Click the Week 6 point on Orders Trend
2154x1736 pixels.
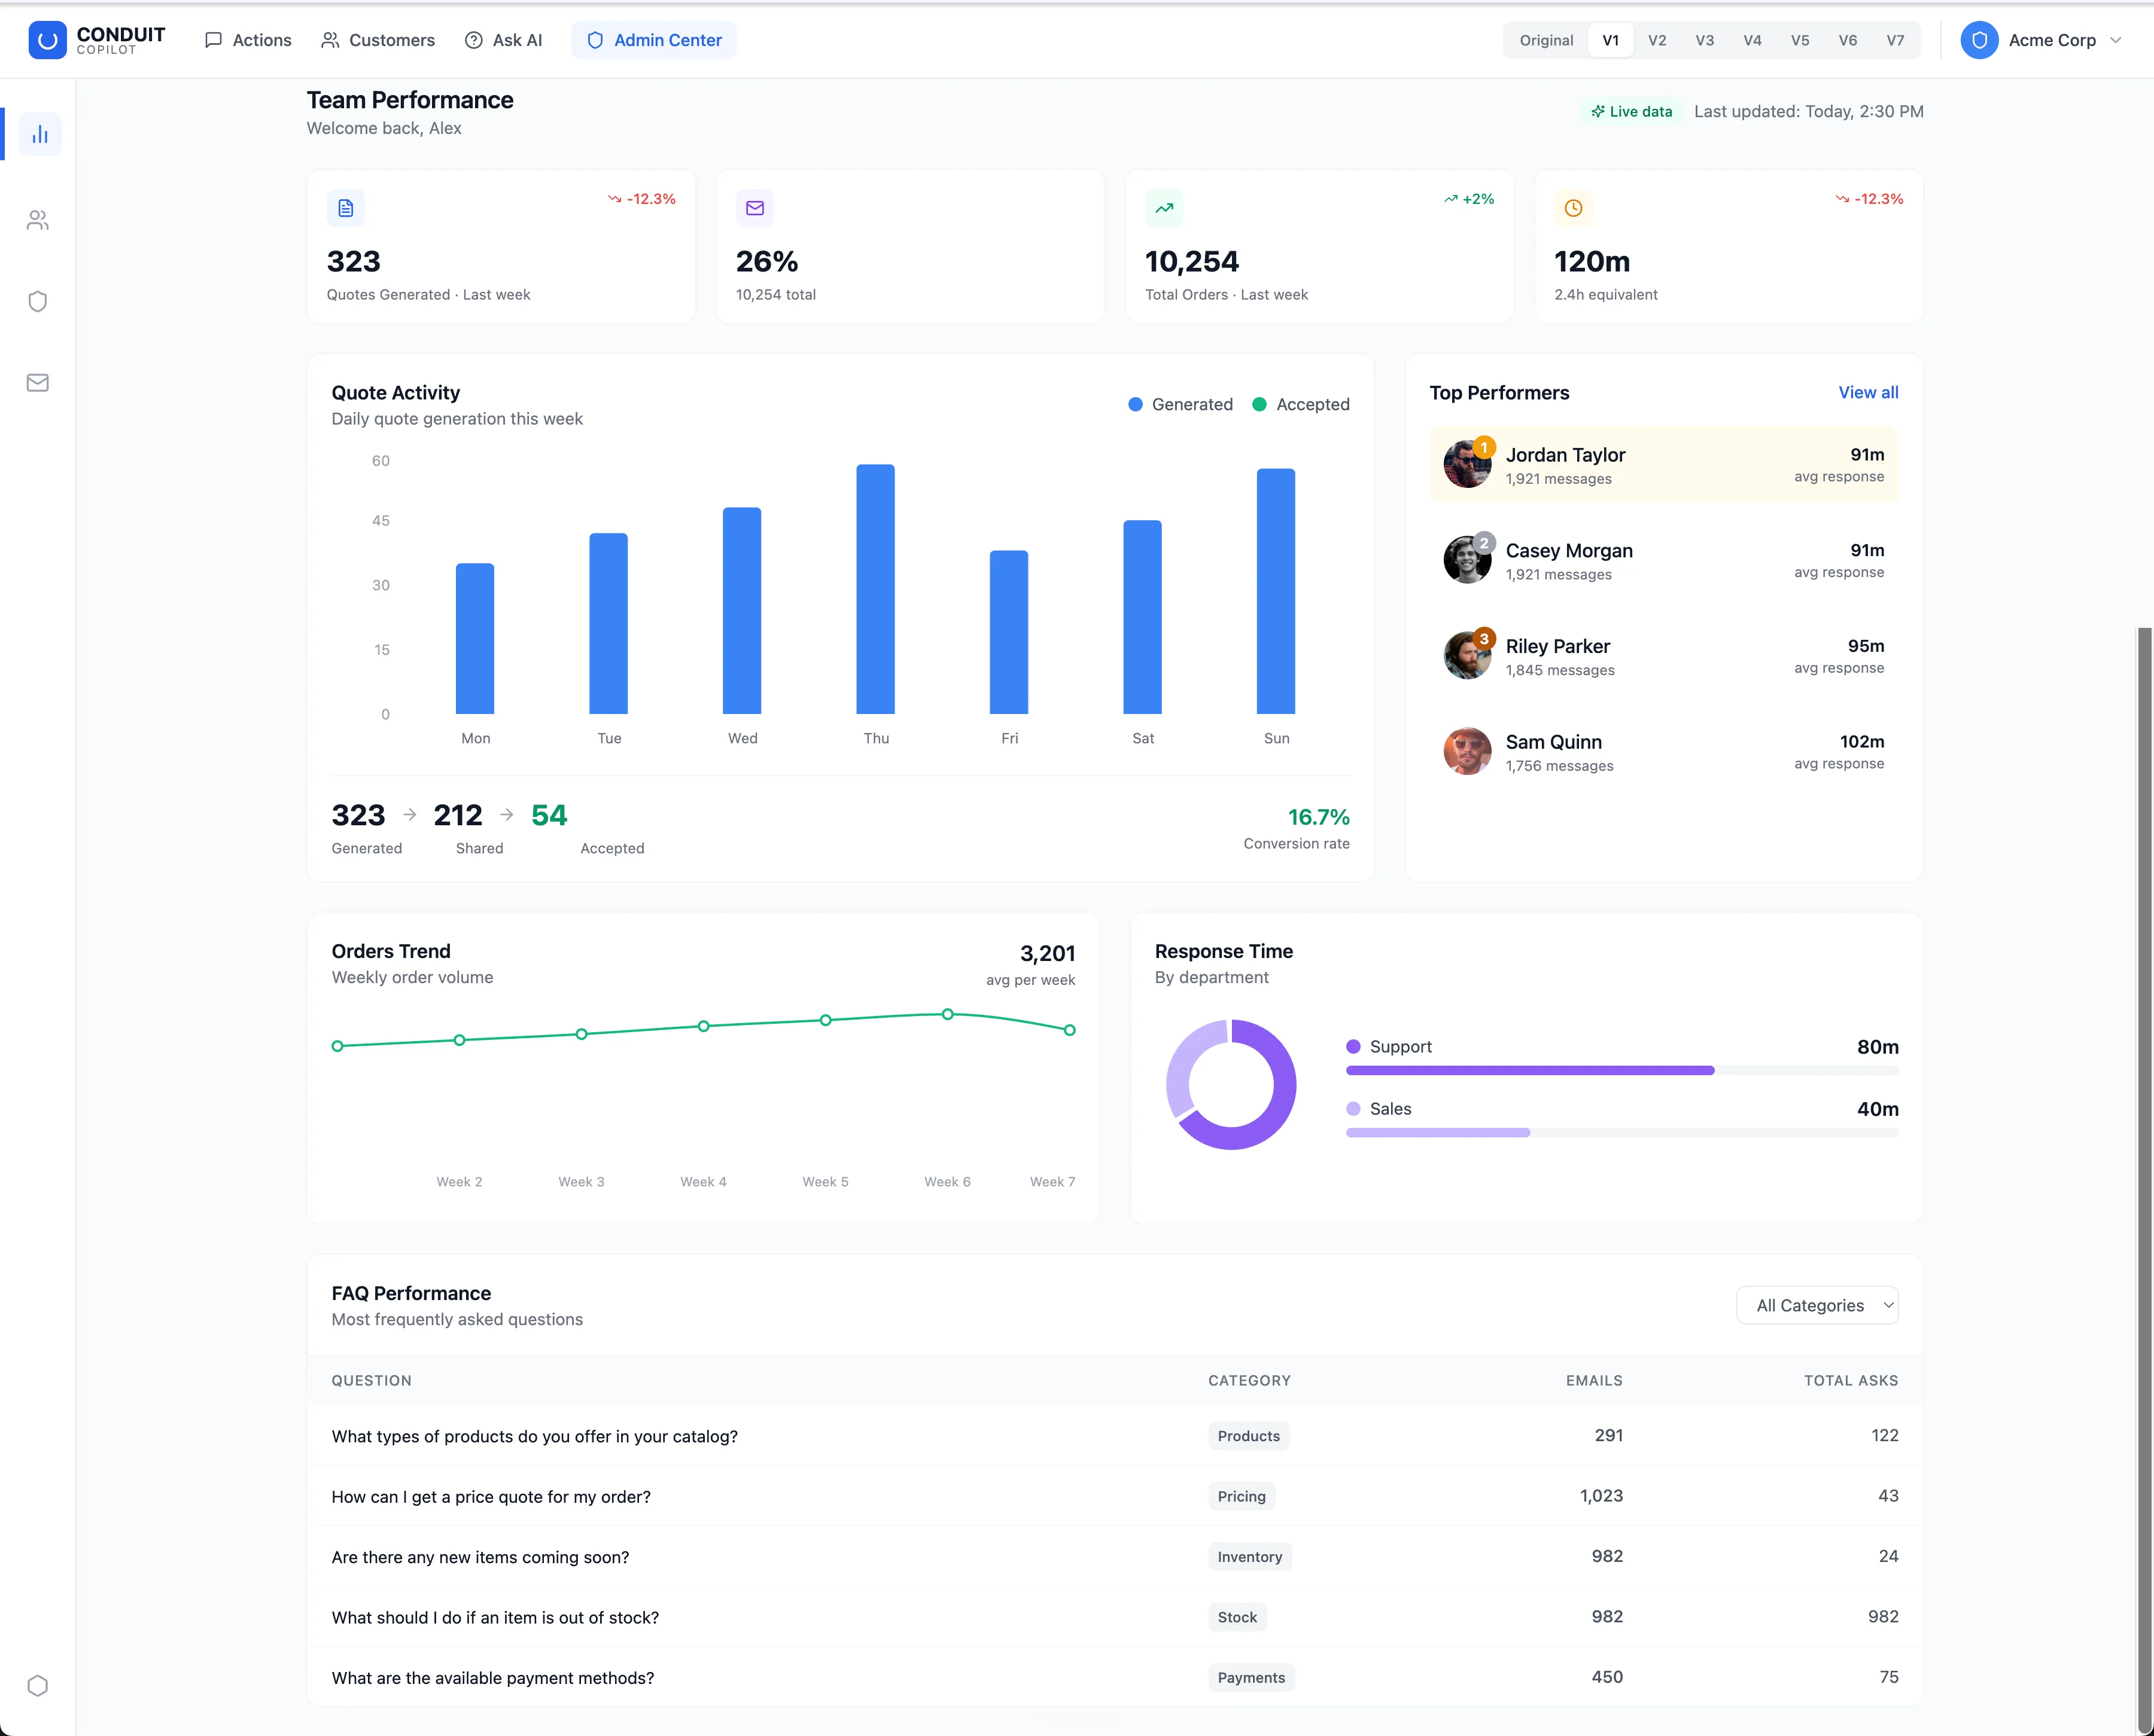point(947,1014)
